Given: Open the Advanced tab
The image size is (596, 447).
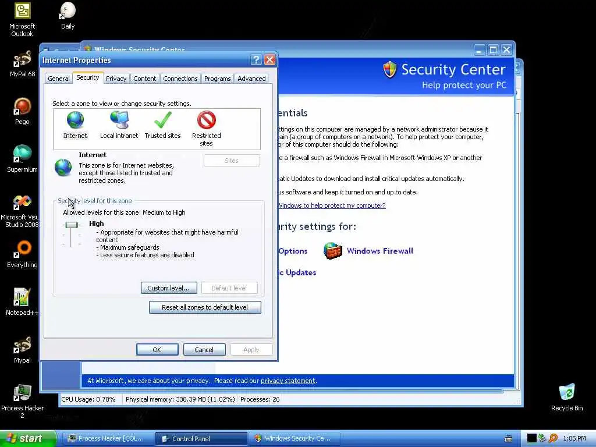Looking at the screenshot, I should (251, 79).
